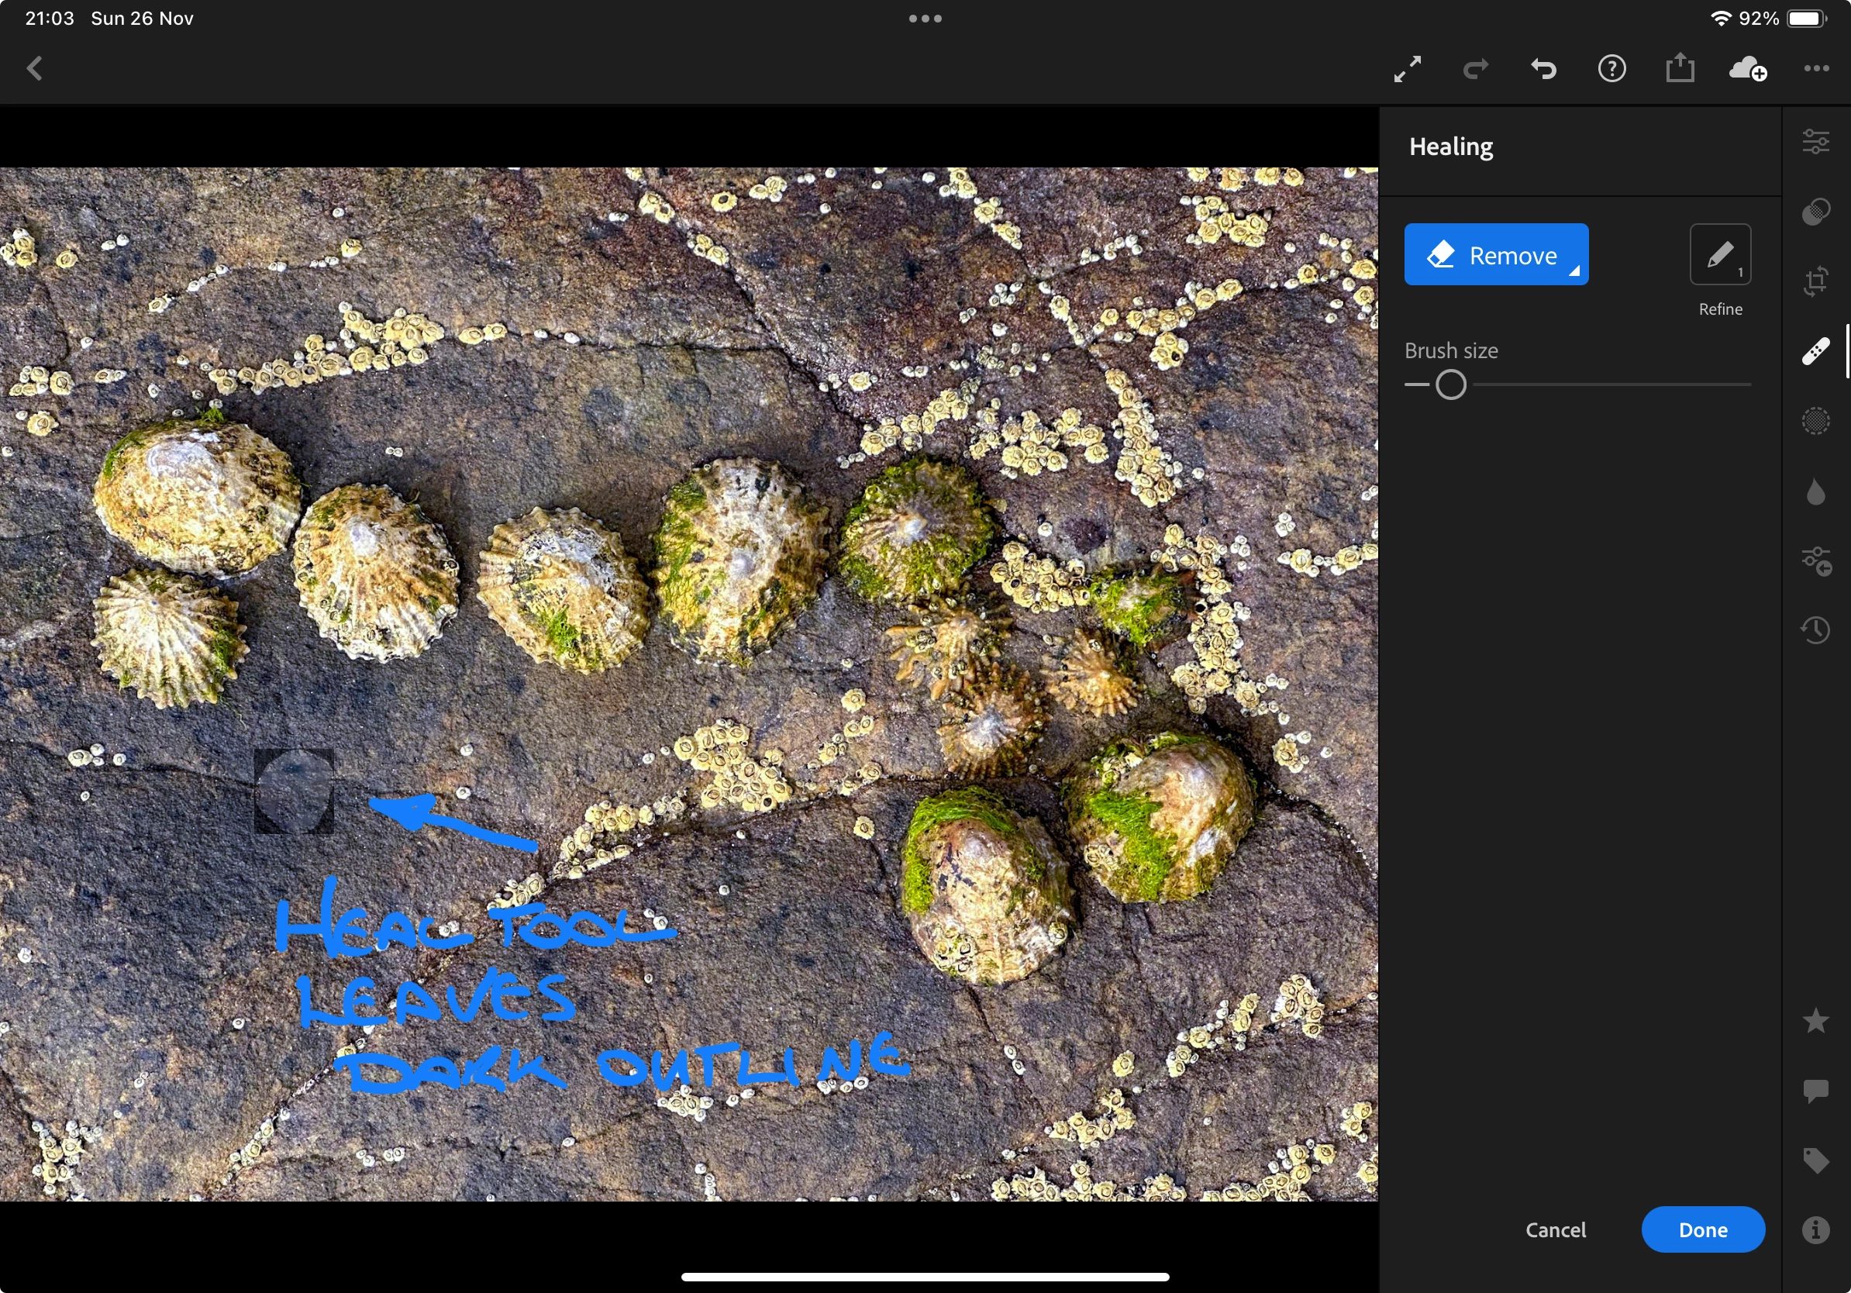
Task: Open the Versions history clock icon
Action: 1815,629
